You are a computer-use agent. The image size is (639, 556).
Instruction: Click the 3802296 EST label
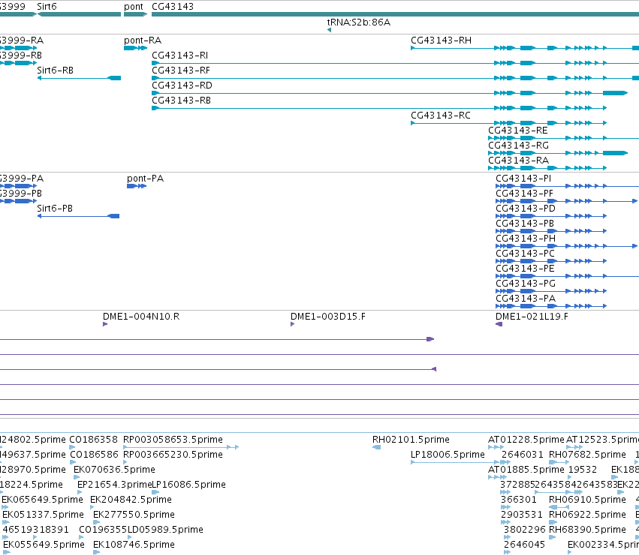coord(524,530)
